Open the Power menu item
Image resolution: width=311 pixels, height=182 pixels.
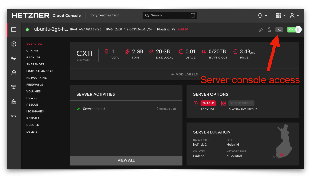[x=32, y=98]
